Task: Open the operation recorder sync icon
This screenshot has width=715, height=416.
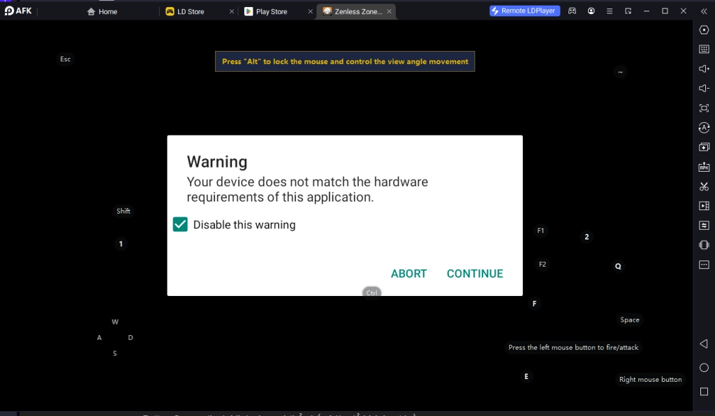Action: click(x=704, y=128)
